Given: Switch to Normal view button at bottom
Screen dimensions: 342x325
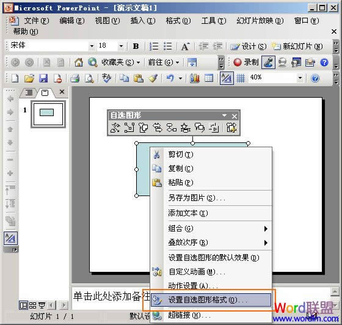Looking at the screenshot, I should [23, 305].
